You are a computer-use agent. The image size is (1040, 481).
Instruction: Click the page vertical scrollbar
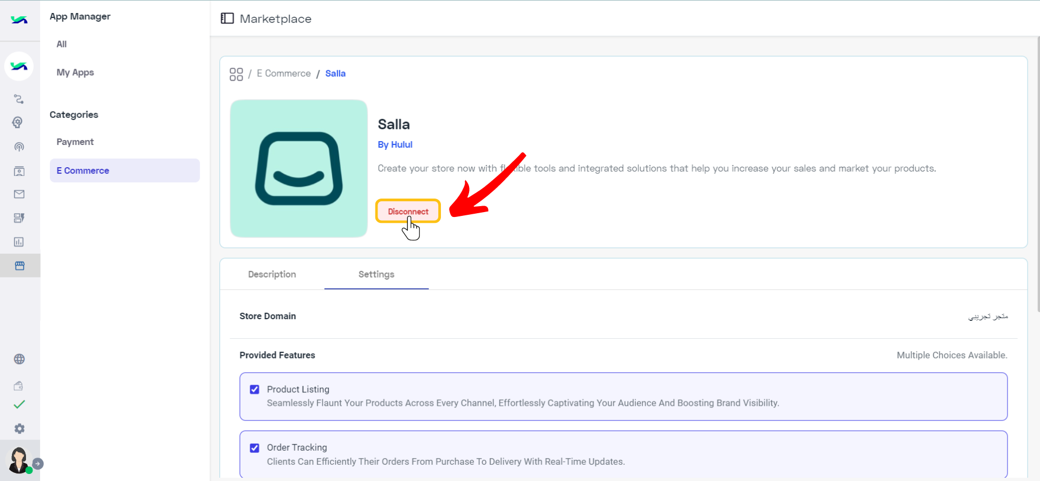(x=1038, y=173)
